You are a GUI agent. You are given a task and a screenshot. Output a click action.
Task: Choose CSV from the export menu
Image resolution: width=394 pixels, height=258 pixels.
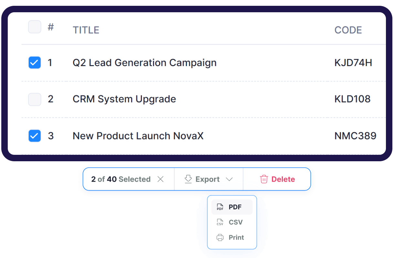pos(235,222)
